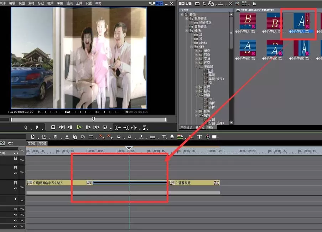The height and width of the screenshot is (232, 322).
Task: Collapse the 手风琴 folder in effects tree
Action: 196,67
